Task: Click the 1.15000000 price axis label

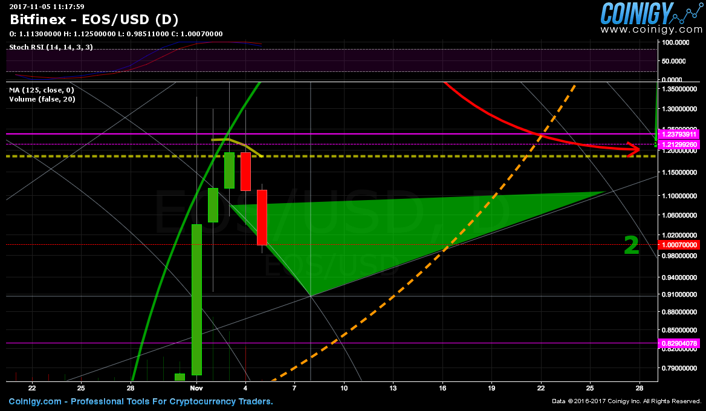Action: point(679,172)
